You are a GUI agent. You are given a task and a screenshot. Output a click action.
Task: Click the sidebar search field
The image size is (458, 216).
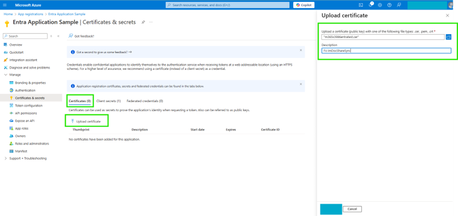[x=25, y=36]
